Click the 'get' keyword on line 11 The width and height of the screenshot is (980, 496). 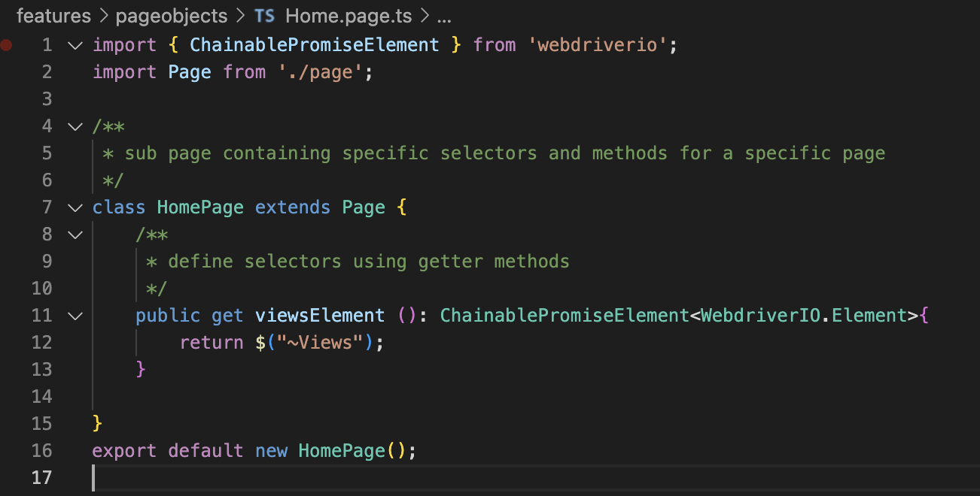point(227,316)
